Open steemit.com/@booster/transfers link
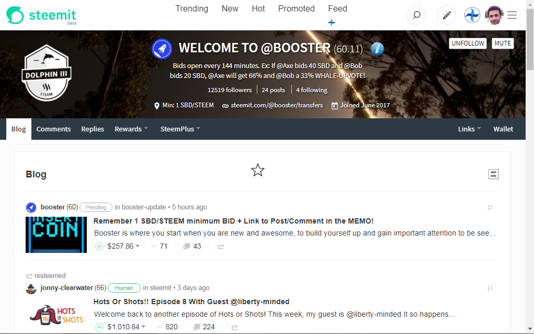The height and width of the screenshot is (334, 534). pyautogui.click(x=277, y=105)
